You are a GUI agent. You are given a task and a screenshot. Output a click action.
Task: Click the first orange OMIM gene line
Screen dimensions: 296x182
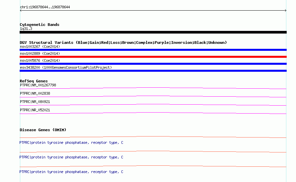click(x=153, y=137)
